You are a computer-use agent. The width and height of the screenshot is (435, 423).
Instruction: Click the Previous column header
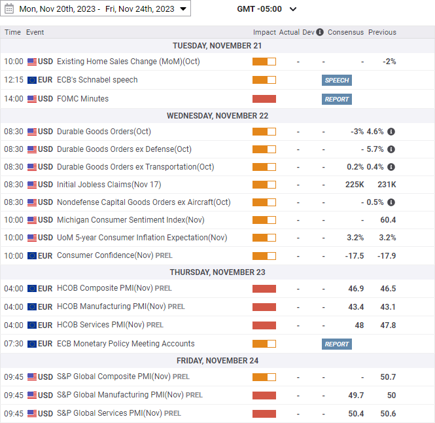coord(382,32)
